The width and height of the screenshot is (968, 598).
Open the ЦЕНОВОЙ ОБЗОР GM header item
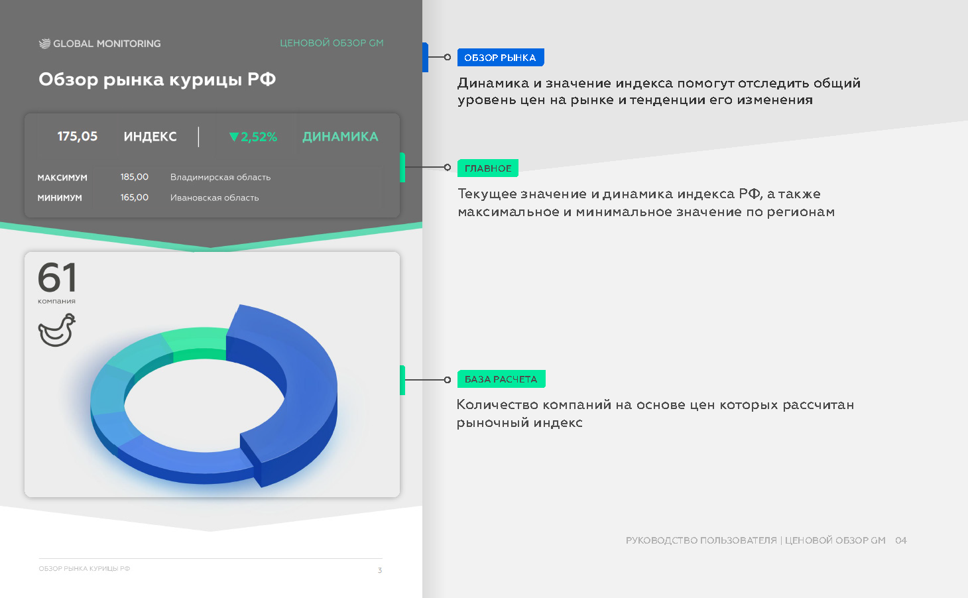point(332,42)
